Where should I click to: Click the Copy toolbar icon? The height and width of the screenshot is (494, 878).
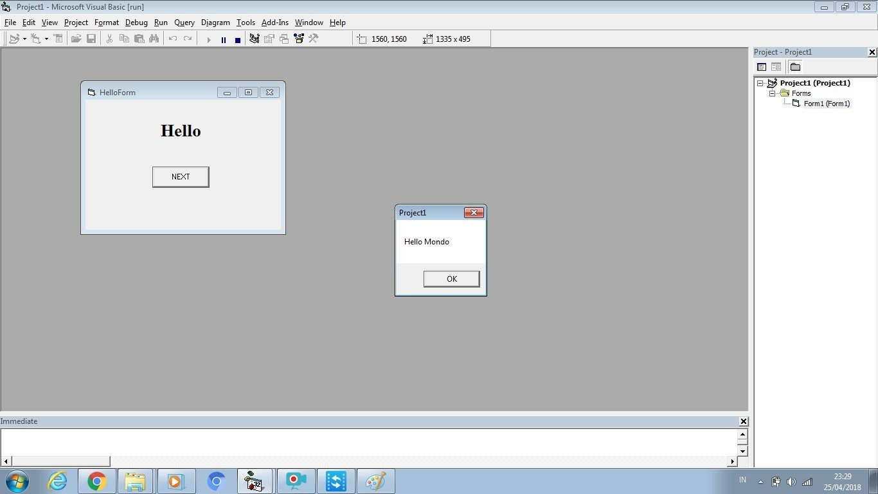click(124, 39)
